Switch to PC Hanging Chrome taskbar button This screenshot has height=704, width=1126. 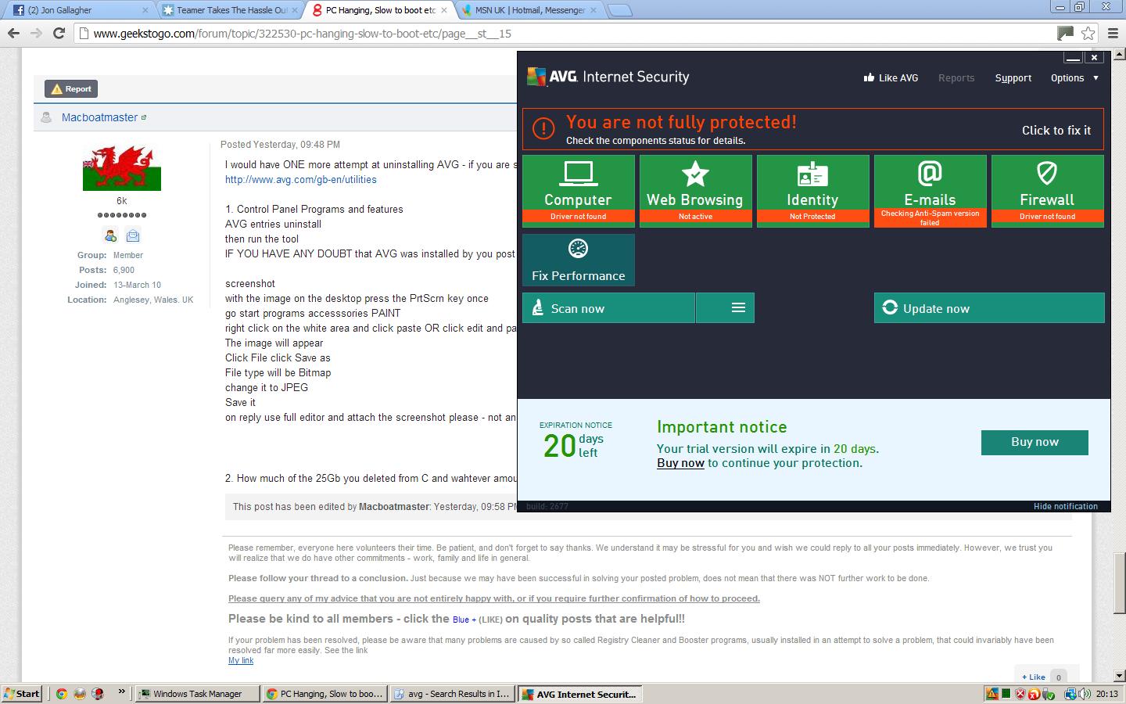pyautogui.click(x=325, y=694)
